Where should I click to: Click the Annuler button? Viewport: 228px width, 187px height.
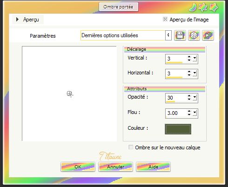pos(115,167)
